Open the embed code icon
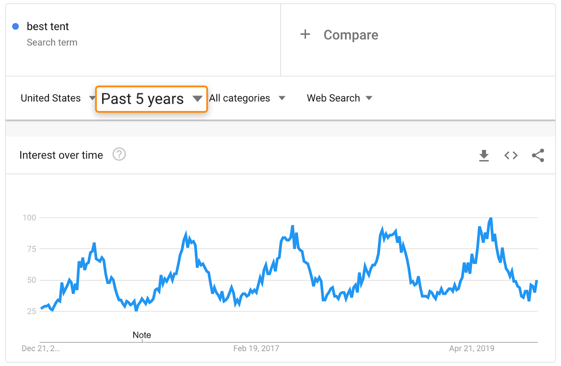Viewport: 561px width, 366px height. (511, 155)
